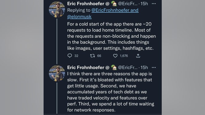Open the tweet about ~20 requests

pyautogui.click(x=111, y=36)
